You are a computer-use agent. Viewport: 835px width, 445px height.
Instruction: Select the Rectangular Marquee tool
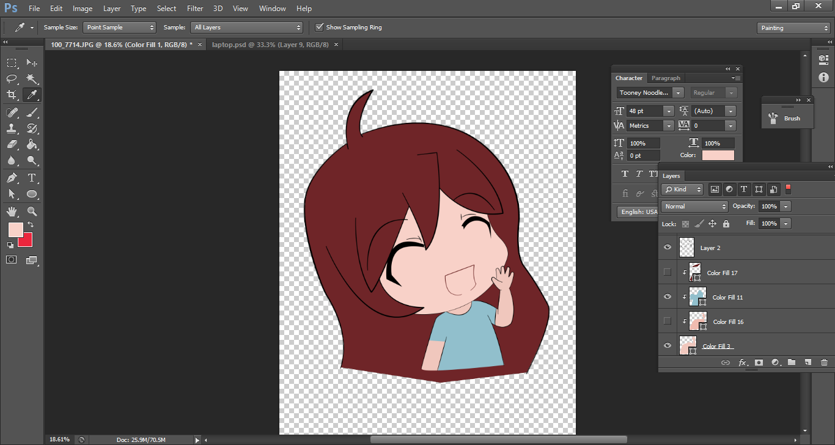[x=12, y=63]
